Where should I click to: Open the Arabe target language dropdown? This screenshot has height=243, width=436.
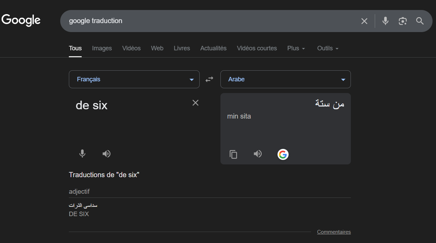tap(285, 79)
